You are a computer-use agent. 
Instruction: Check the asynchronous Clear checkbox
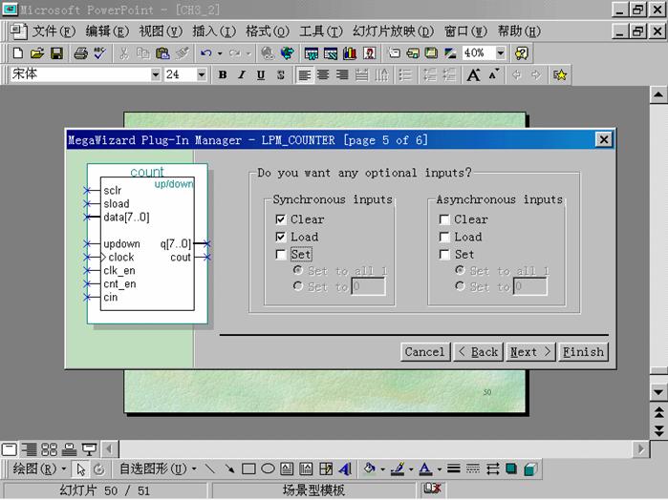pyautogui.click(x=444, y=219)
